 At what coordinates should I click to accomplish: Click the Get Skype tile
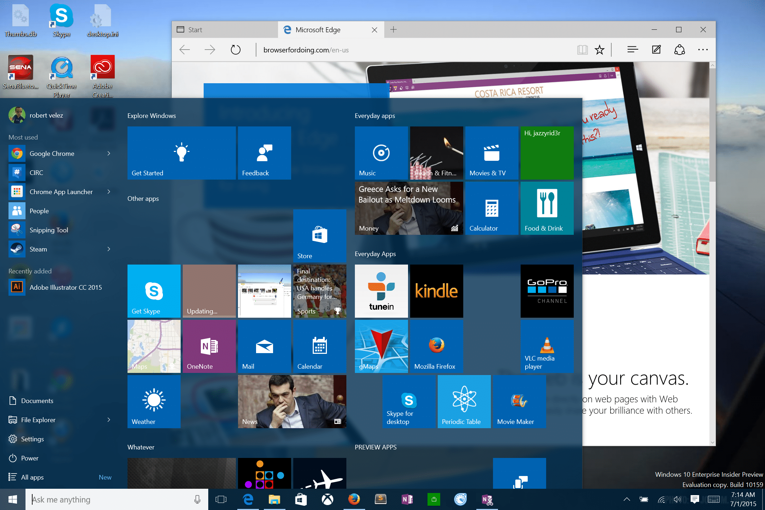[x=154, y=291]
